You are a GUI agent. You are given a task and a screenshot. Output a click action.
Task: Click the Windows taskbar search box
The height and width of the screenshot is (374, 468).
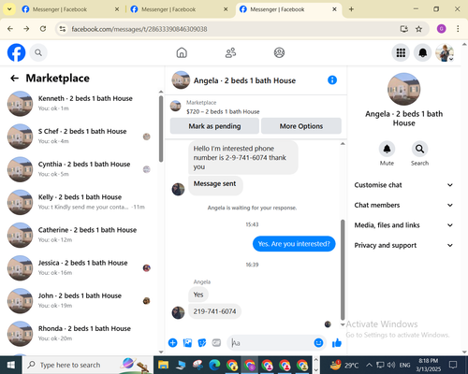click(87, 365)
